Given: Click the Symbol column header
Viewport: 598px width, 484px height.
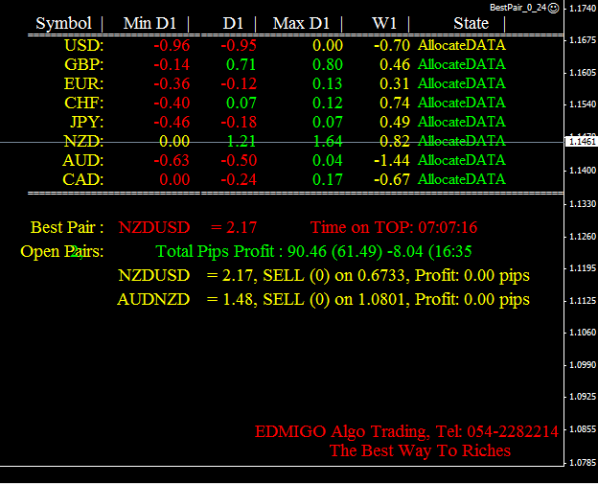Looking at the screenshot, I should (63, 24).
